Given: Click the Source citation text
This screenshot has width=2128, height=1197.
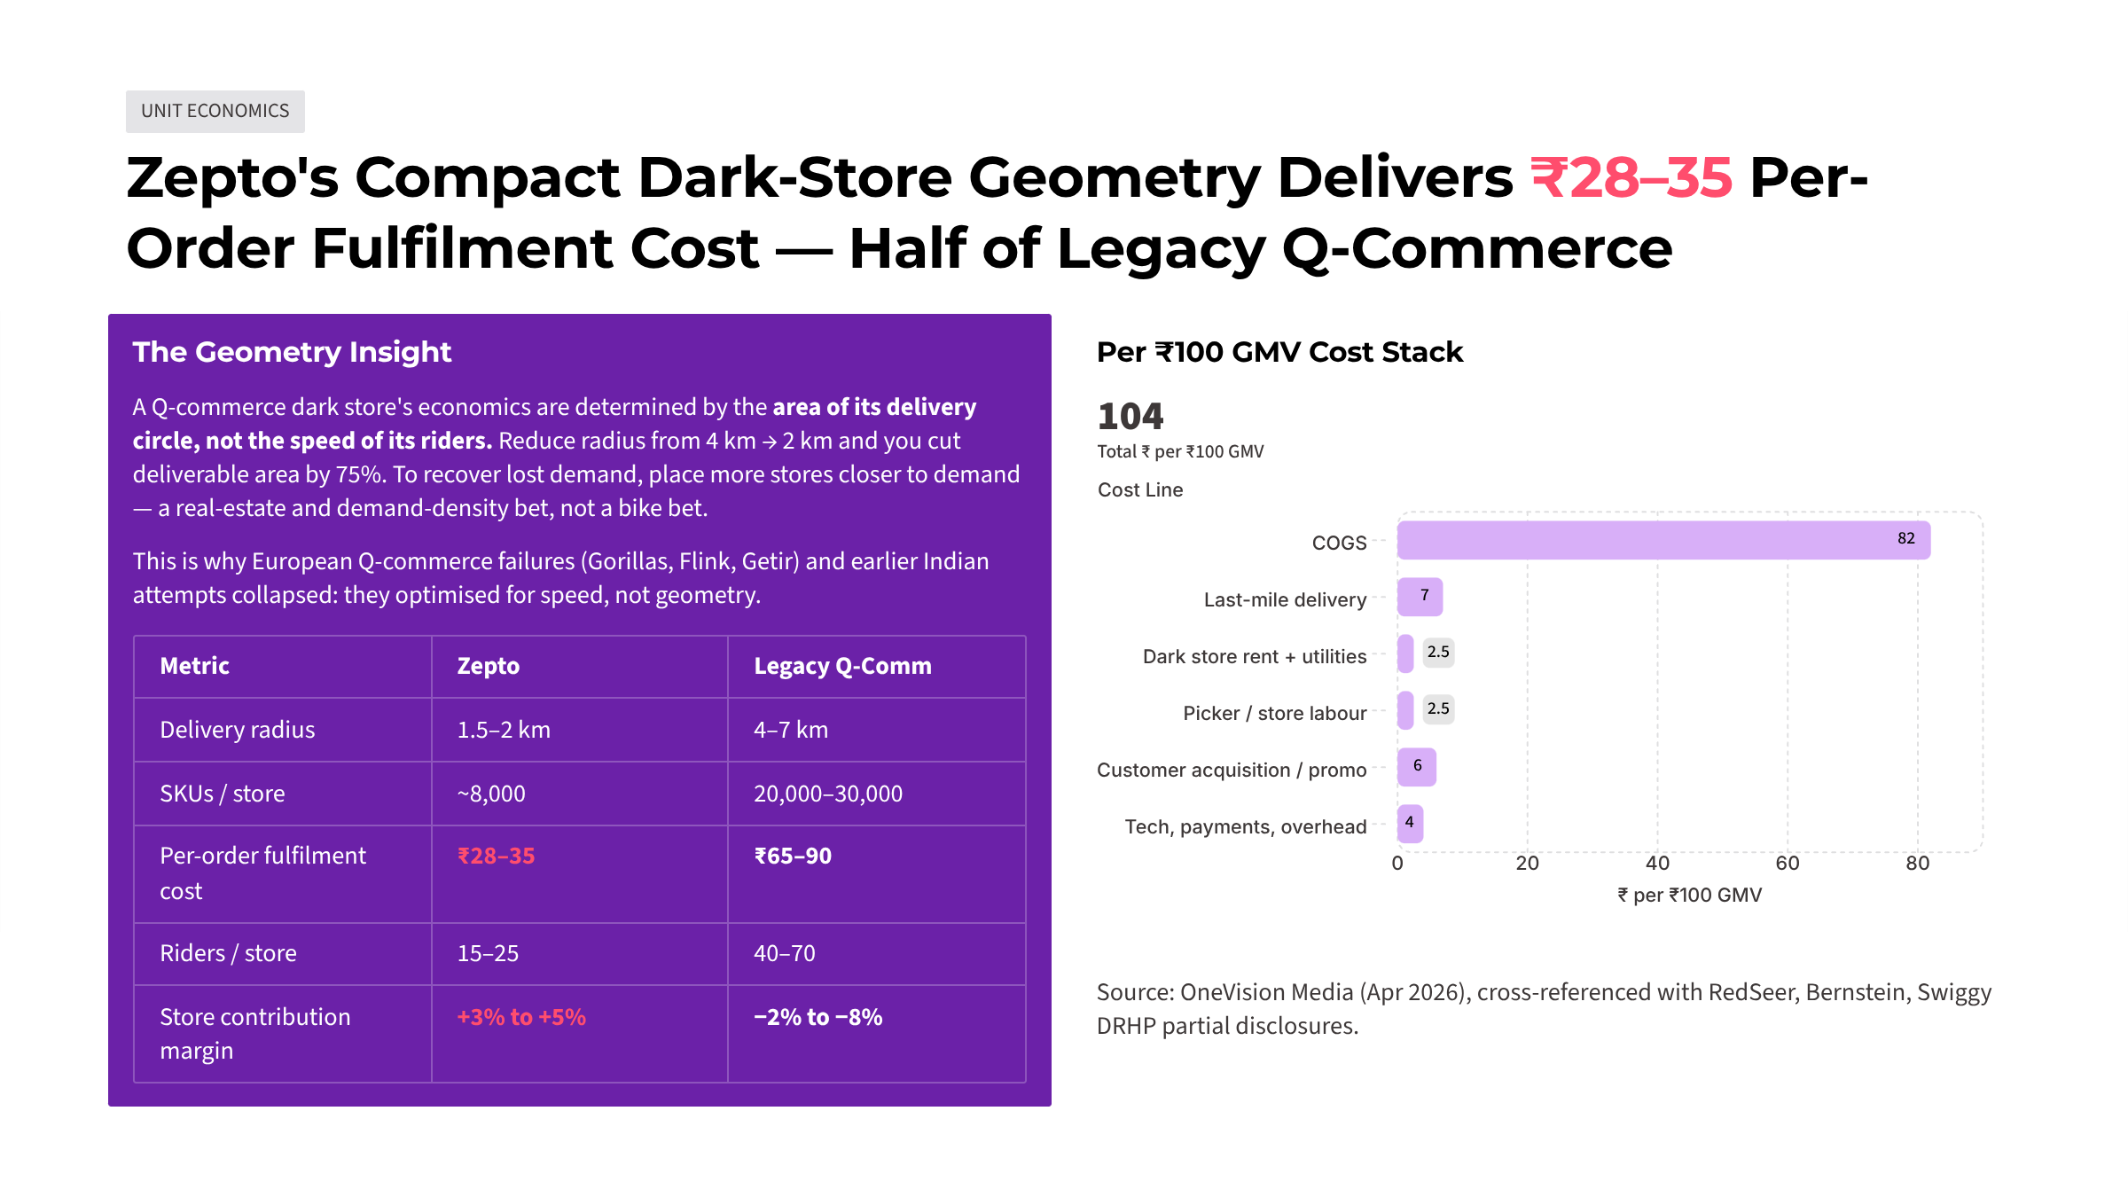Looking at the screenshot, I should coord(1544,1009).
